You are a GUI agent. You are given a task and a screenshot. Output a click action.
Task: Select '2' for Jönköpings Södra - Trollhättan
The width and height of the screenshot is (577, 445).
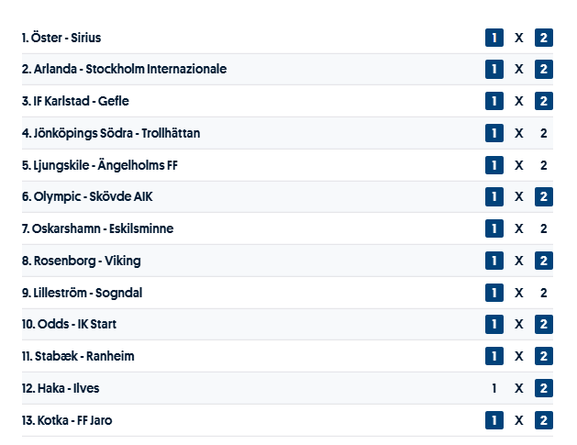point(544,133)
